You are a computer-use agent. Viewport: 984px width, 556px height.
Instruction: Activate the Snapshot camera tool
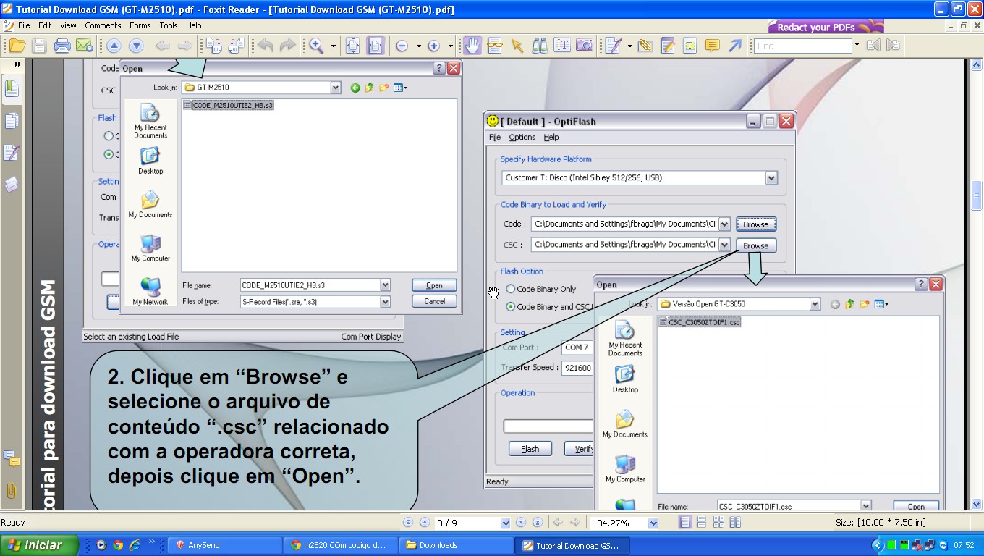[584, 46]
